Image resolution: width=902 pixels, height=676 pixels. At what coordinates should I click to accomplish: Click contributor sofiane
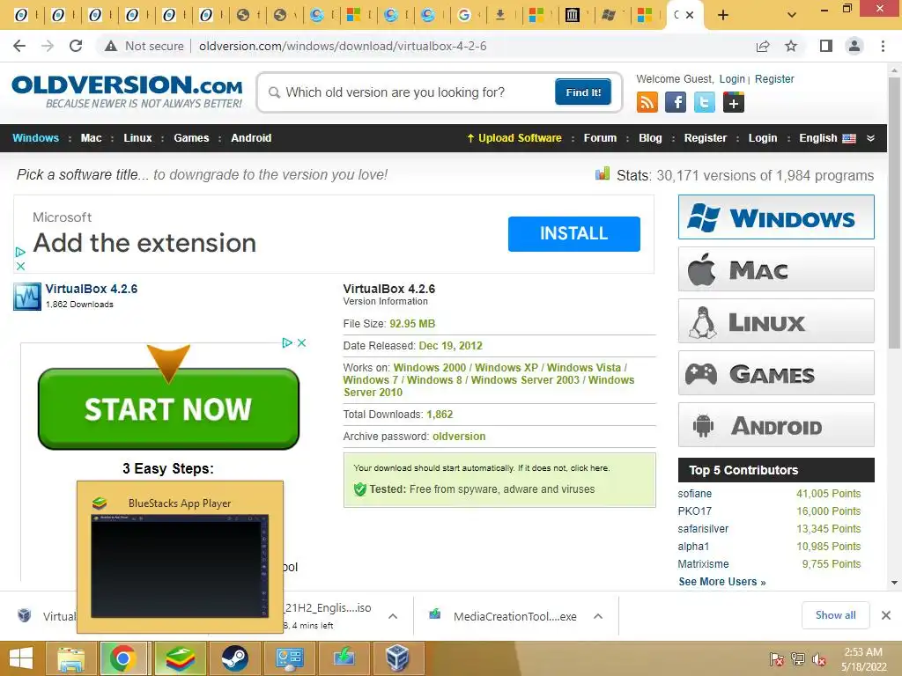coord(694,493)
